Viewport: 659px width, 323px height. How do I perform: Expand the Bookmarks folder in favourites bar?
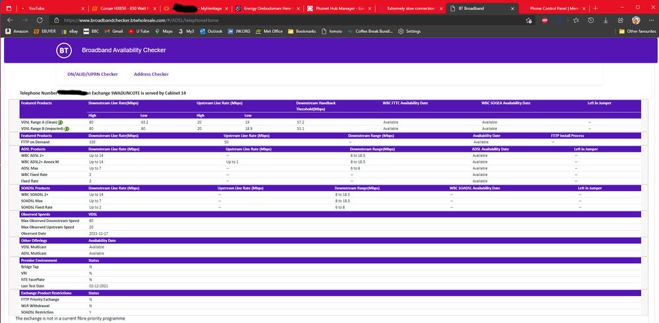(x=302, y=31)
